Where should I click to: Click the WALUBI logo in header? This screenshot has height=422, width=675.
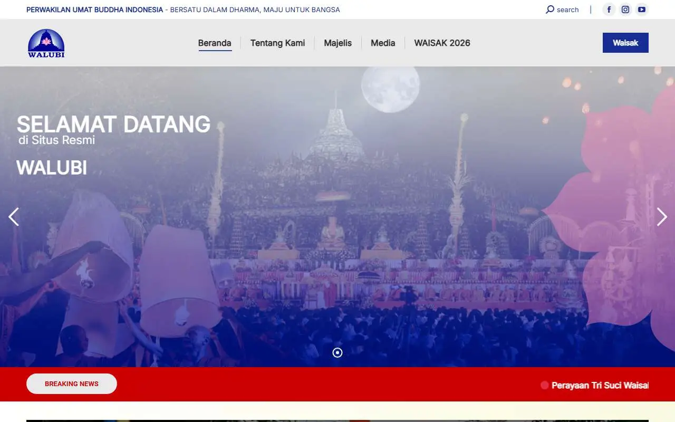46,43
